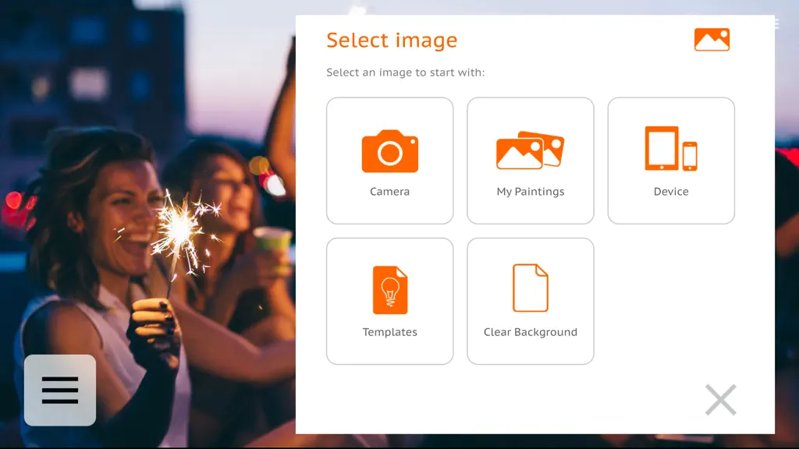Image resolution: width=799 pixels, height=449 pixels.
Task: Click the "Camera" text label
Action: [x=390, y=192]
